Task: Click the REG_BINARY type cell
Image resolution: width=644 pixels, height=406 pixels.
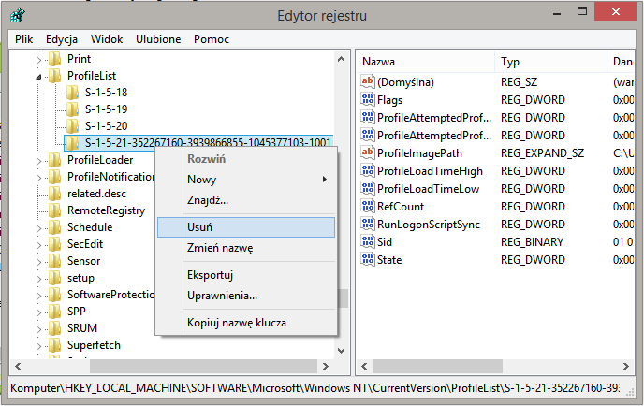Action: (532, 241)
